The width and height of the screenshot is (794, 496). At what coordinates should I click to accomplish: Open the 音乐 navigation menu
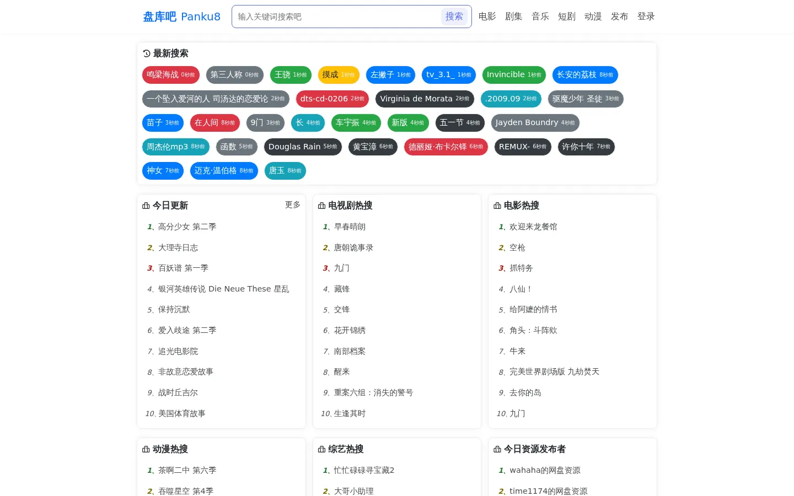pos(540,17)
